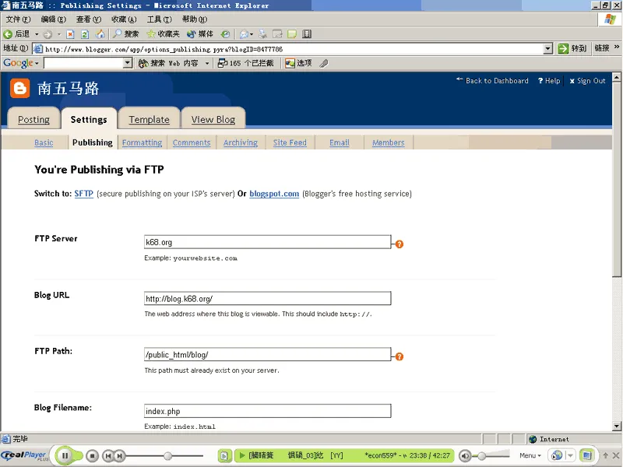Screen dimensions: 623x467
Task: Click the IE Refresh toolbar icon
Action: coord(85,34)
